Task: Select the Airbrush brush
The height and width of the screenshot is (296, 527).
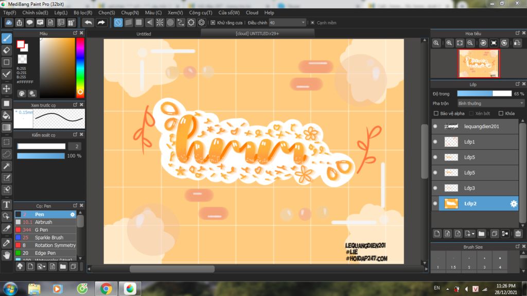Action: click(45, 222)
